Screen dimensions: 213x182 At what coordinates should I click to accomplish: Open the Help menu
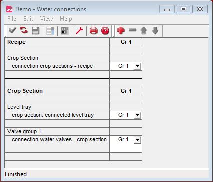[x=66, y=19]
